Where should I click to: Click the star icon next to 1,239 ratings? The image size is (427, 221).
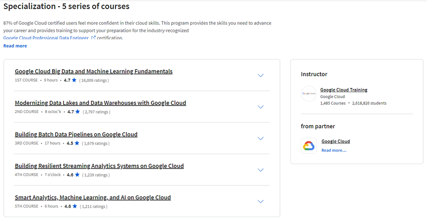tap(77, 175)
